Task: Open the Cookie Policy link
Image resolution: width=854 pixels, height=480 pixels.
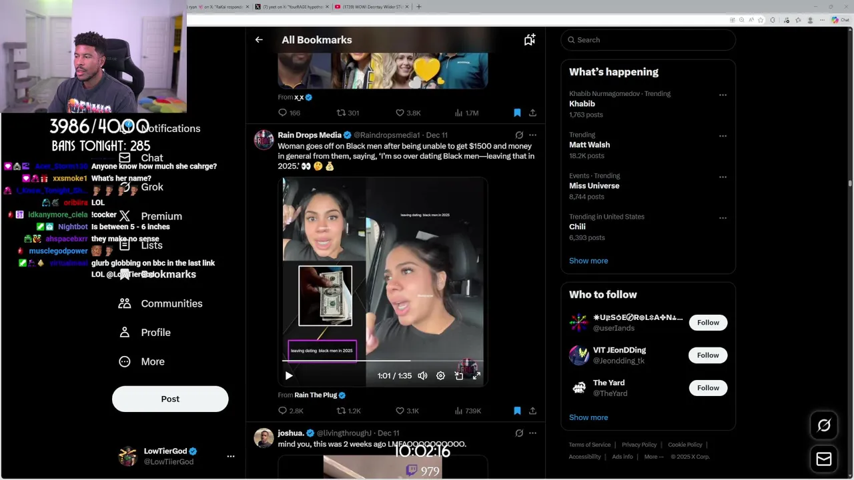Action: pos(685,445)
